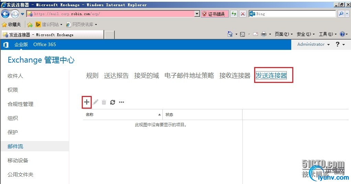
Task: Refresh the connector list
Action: (113, 102)
